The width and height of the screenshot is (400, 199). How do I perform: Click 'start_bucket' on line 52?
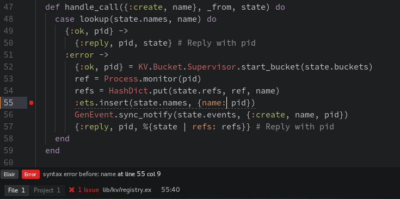270,67
